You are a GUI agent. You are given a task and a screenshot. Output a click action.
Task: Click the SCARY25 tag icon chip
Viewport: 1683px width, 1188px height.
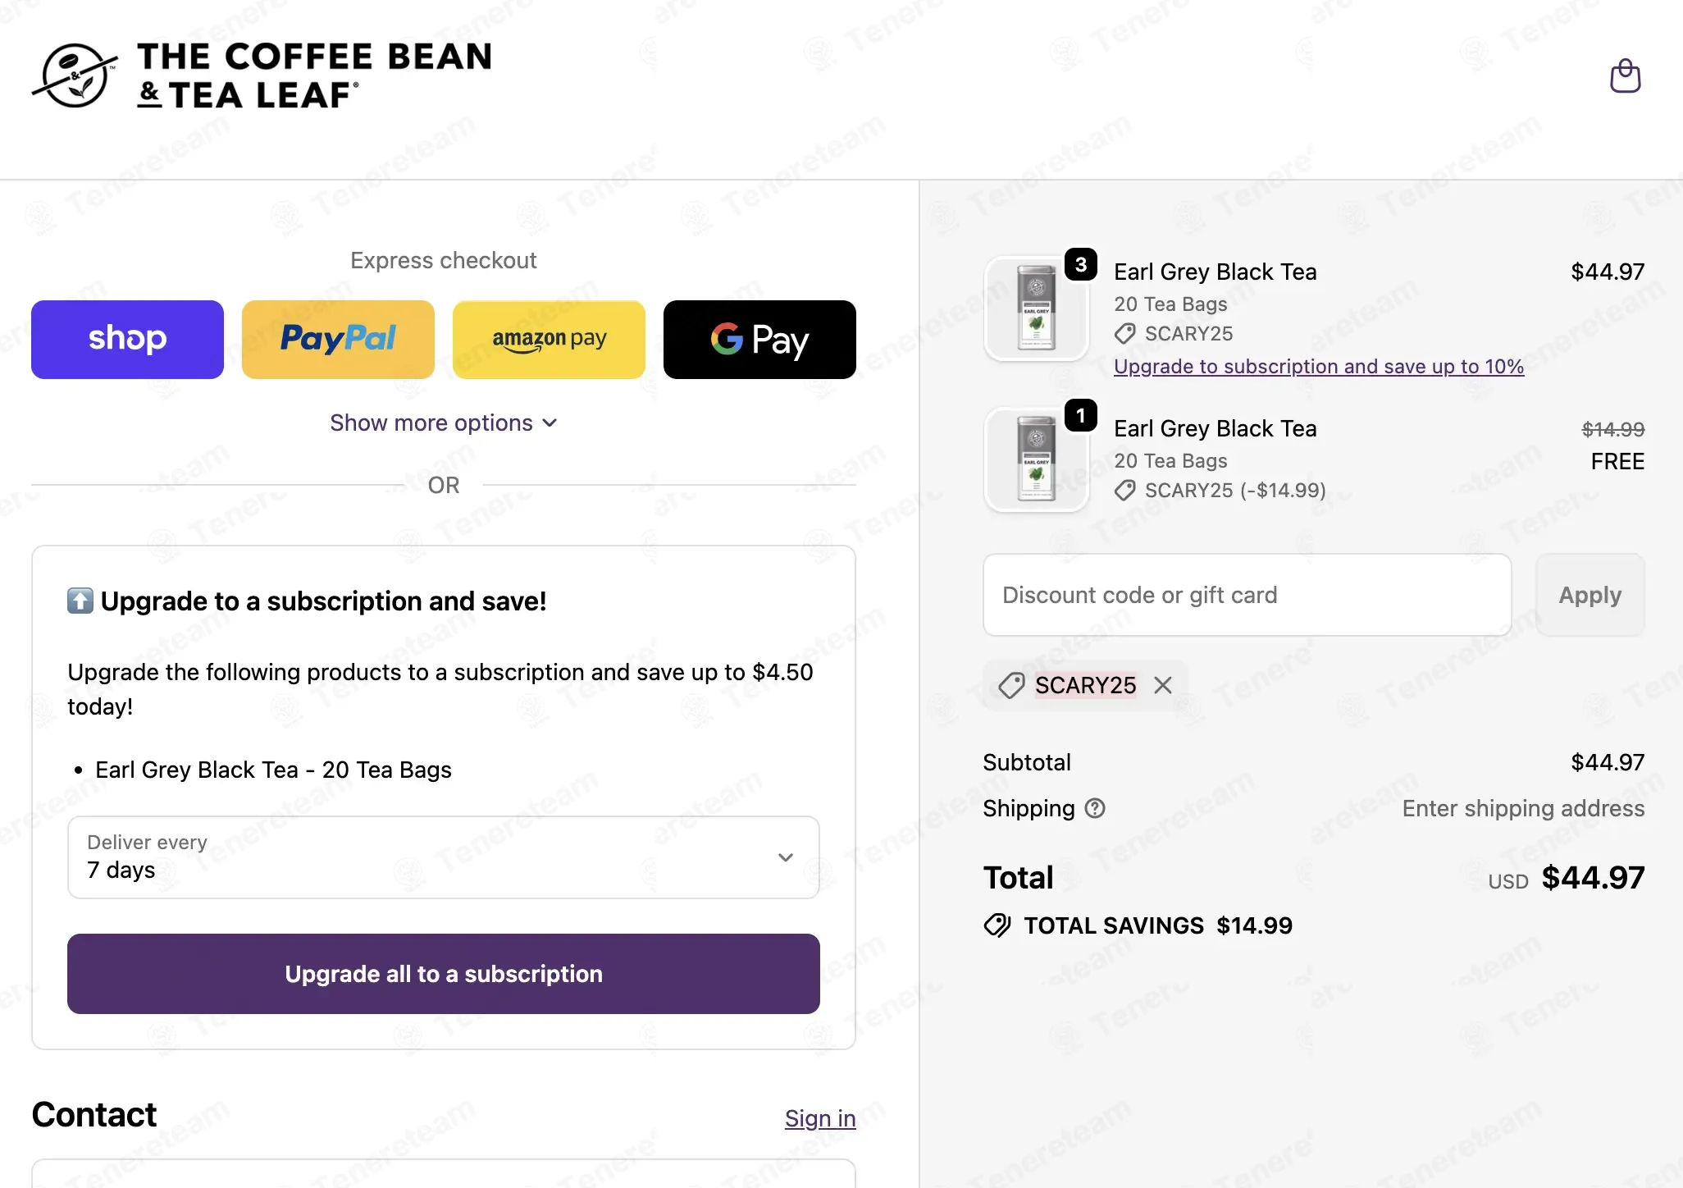coord(1011,685)
